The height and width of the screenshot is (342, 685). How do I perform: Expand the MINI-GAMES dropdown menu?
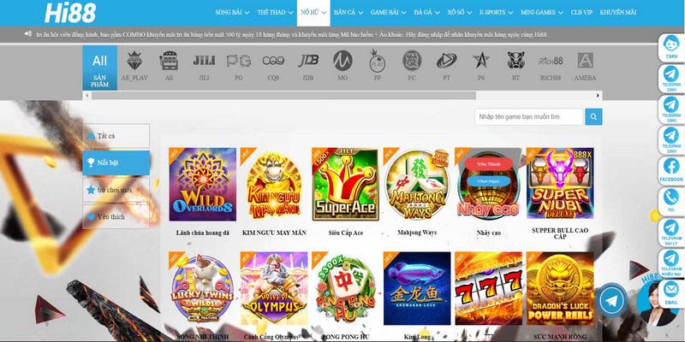[x=542, y=13]
